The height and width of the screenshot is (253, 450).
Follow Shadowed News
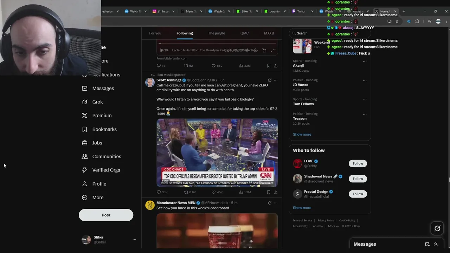358,179
